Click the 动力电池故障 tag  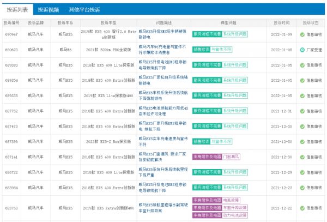click(234, 215)
